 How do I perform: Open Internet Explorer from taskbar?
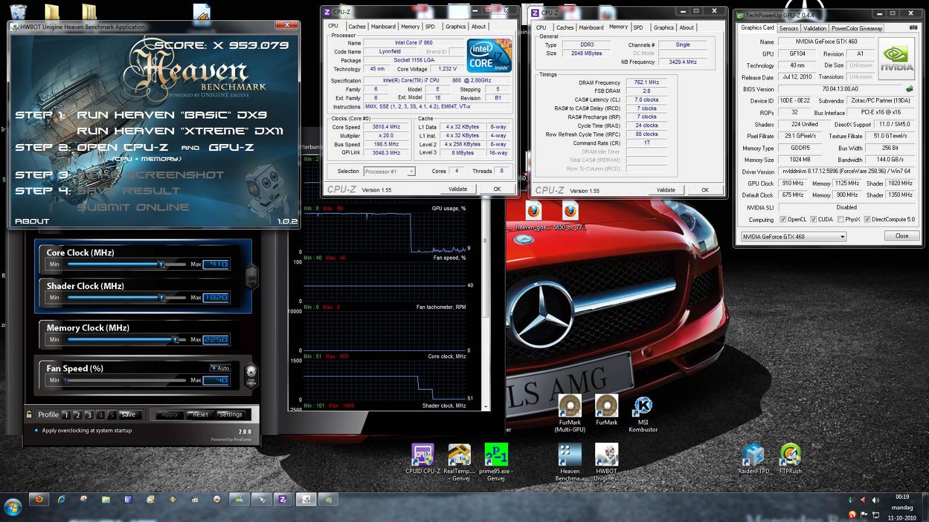tap(62, 499)
